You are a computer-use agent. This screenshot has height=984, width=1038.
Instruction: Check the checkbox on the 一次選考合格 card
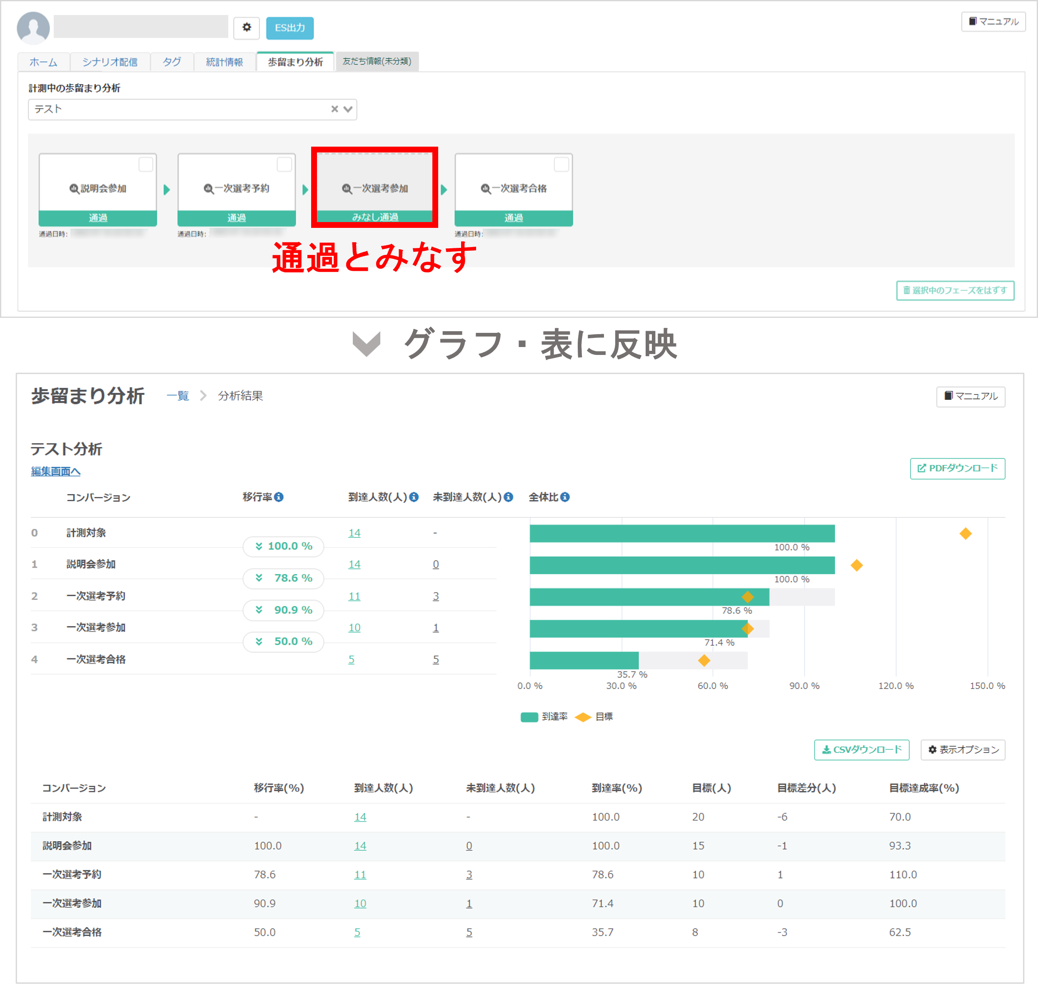click(x=561, y=164)
